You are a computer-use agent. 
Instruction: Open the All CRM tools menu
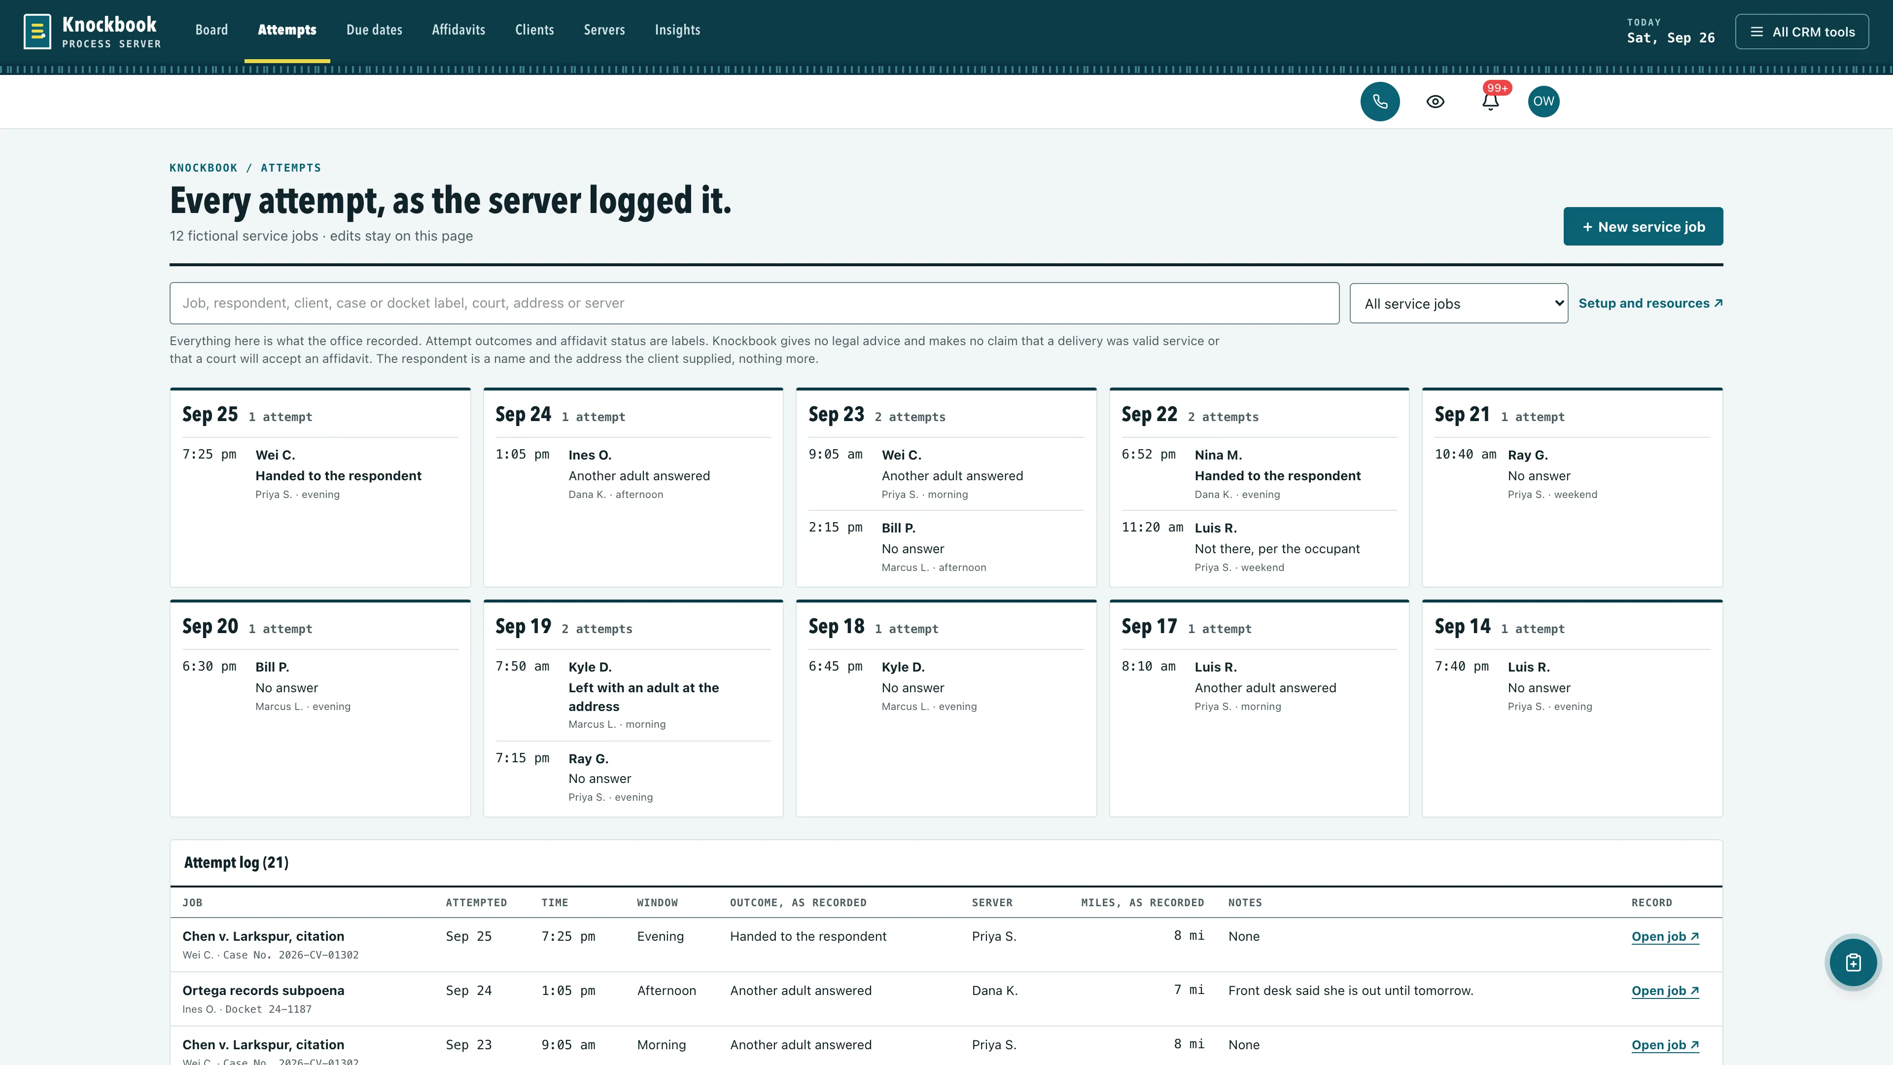pos(1801,32)
